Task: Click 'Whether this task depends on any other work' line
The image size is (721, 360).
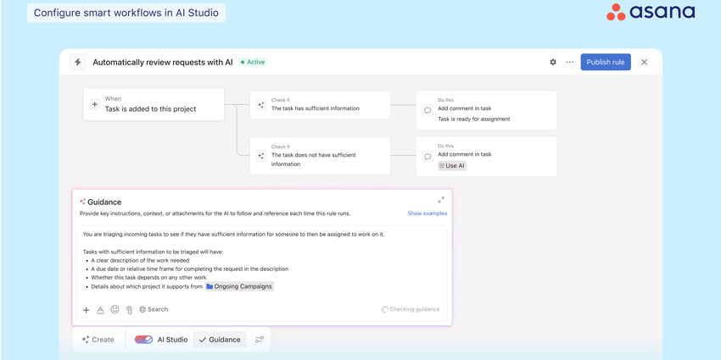Action: click(148, 278)
